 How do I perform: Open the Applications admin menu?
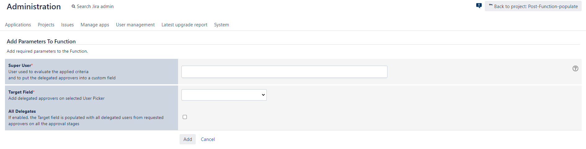(18, 25)
